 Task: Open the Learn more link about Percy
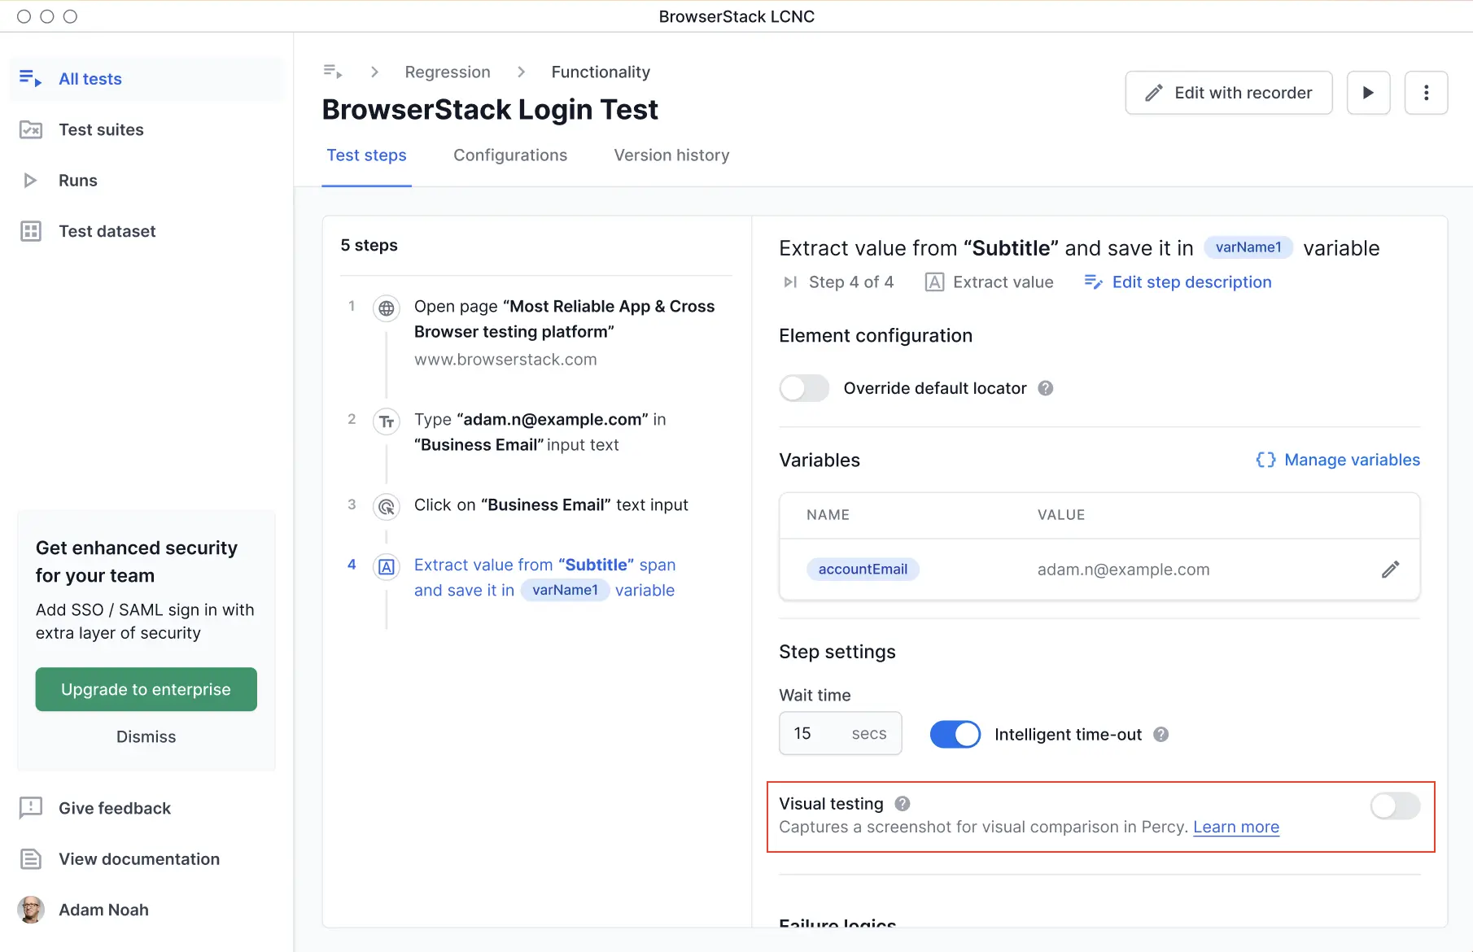1235,827
